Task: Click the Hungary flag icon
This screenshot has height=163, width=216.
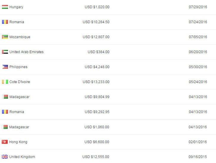Action: pos(5,7)
